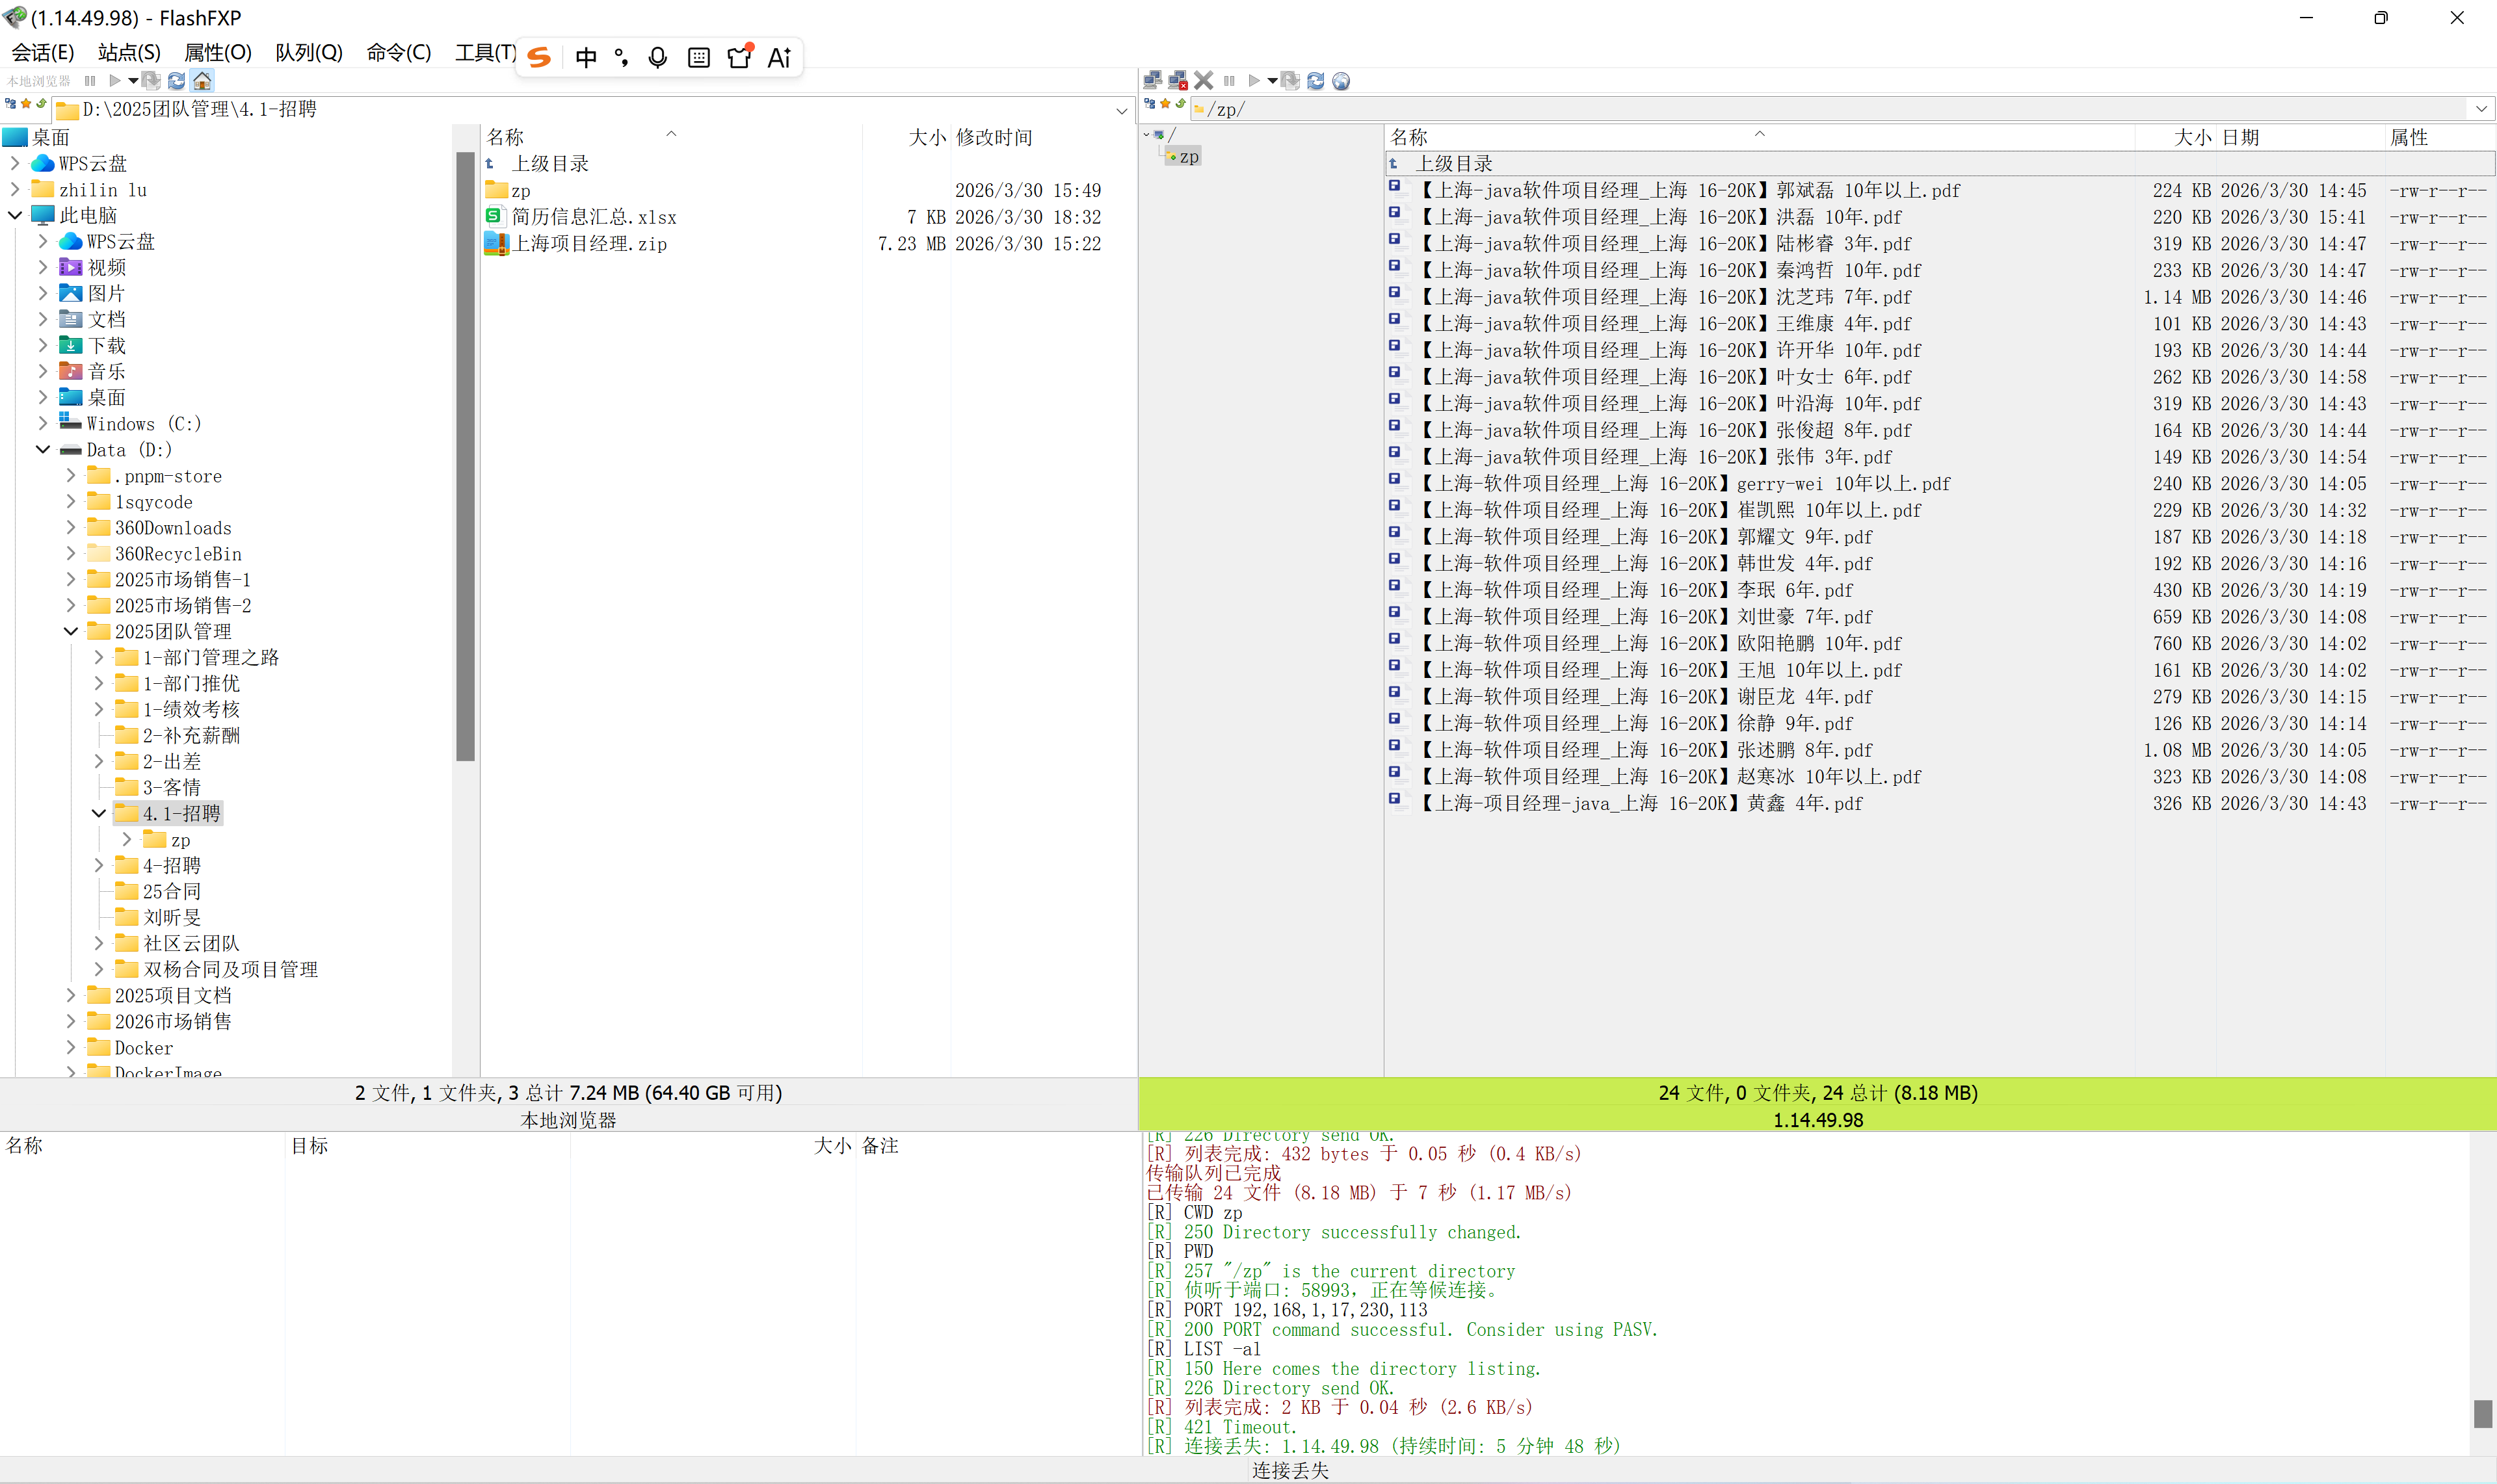This screenshot has height=1484, width=2497.
Task: Click the house icon for local browser
Action: pyautogui.click(x=202, y=80)
